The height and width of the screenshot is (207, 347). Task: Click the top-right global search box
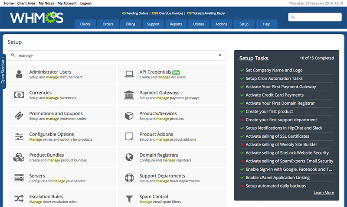click(315, 17)
